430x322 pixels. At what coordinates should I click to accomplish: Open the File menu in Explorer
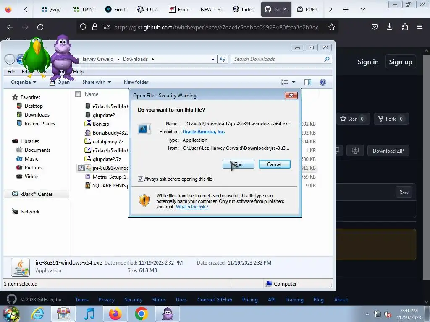point(11,71)
